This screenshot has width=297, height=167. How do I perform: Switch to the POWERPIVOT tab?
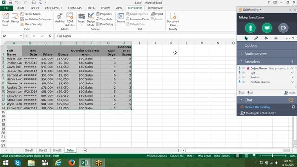(156, 8)
